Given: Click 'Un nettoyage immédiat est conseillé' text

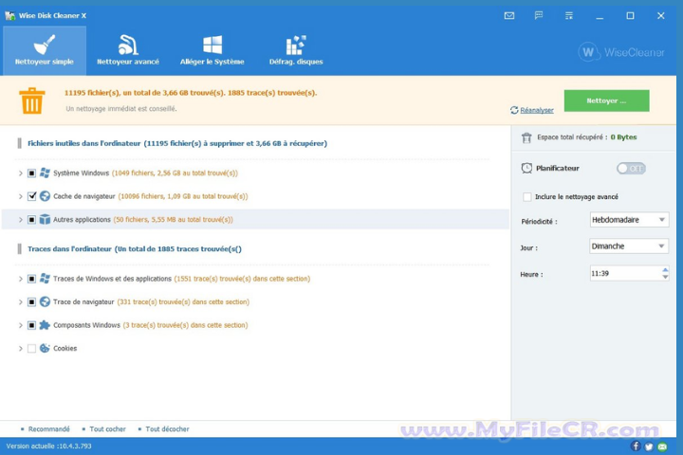Looking at the screenshot, I should [121, 109].
